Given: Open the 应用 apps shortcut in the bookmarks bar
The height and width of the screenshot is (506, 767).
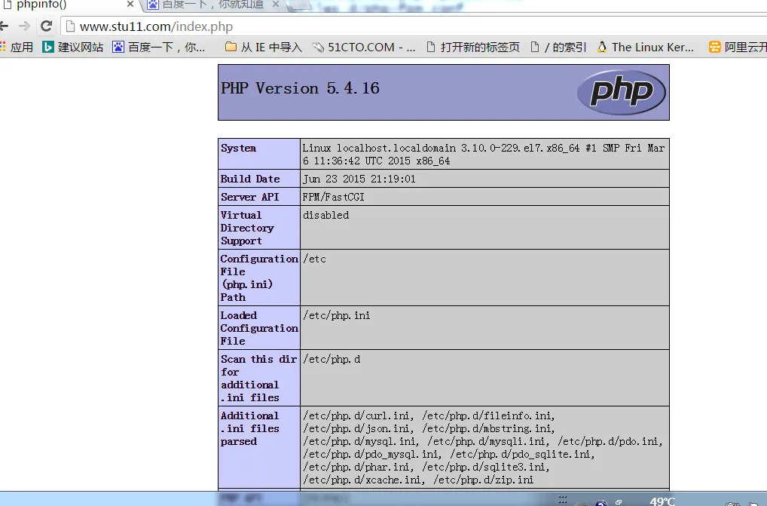Looking at the screenshot, I should tap(17, 47).
